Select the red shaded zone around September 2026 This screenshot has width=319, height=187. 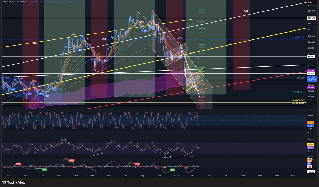[x=242, y=45]
